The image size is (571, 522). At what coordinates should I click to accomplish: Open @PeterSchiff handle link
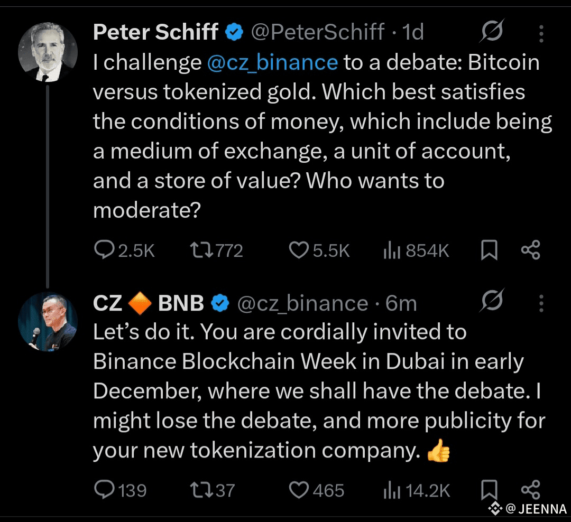317,33
